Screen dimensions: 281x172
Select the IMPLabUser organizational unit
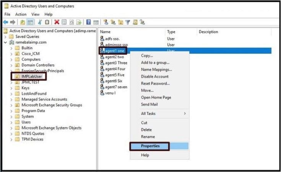[31, 77]
